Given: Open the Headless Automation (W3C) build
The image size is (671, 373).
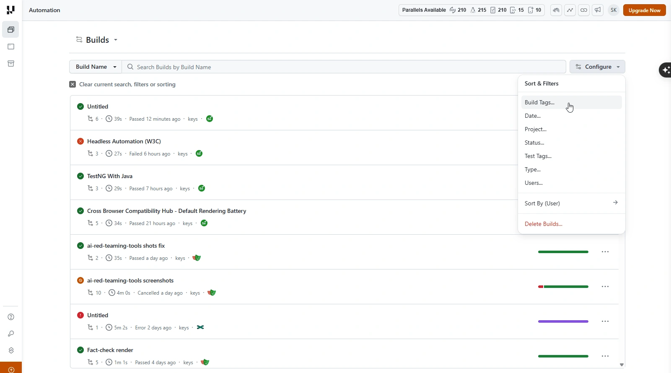Looking at the screenshot, I should pos(124,141).
